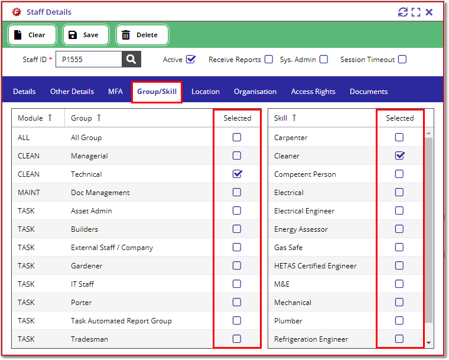This screenshot has width=449, height=360.
Task: Toggle the Active checkbox
Action: pyautogui.click(x=191, y=59)
